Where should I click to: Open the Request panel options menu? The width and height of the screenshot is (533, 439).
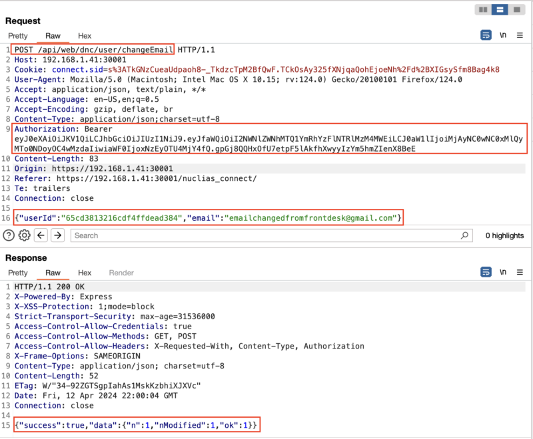click(x=520, y=35)
